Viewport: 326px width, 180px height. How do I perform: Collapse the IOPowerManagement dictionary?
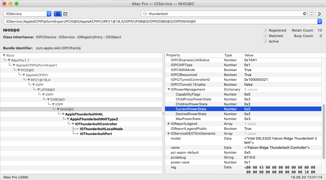point(169,89)
